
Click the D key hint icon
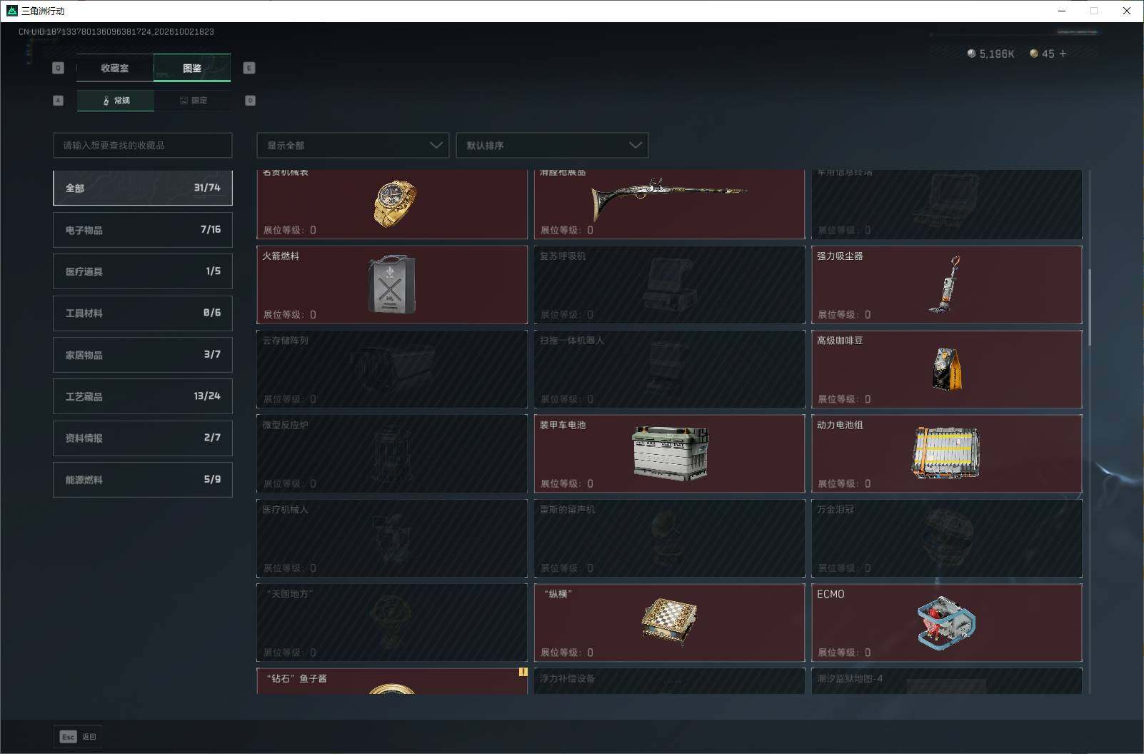click(x=250, y=101)
